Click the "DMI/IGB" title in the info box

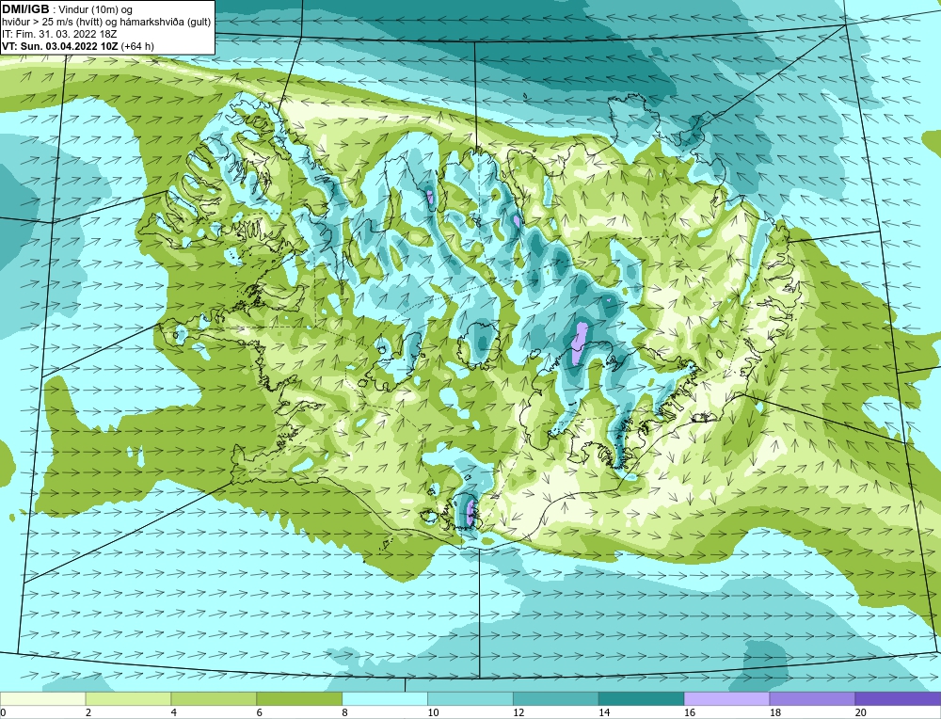click(25, 9)
